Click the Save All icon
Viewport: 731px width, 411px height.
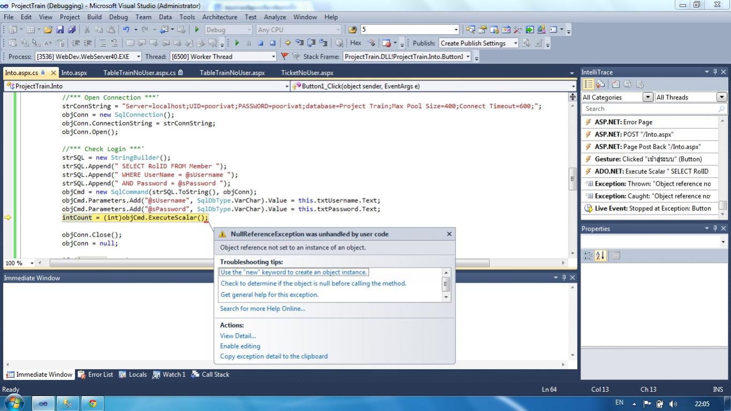[71, 30]
